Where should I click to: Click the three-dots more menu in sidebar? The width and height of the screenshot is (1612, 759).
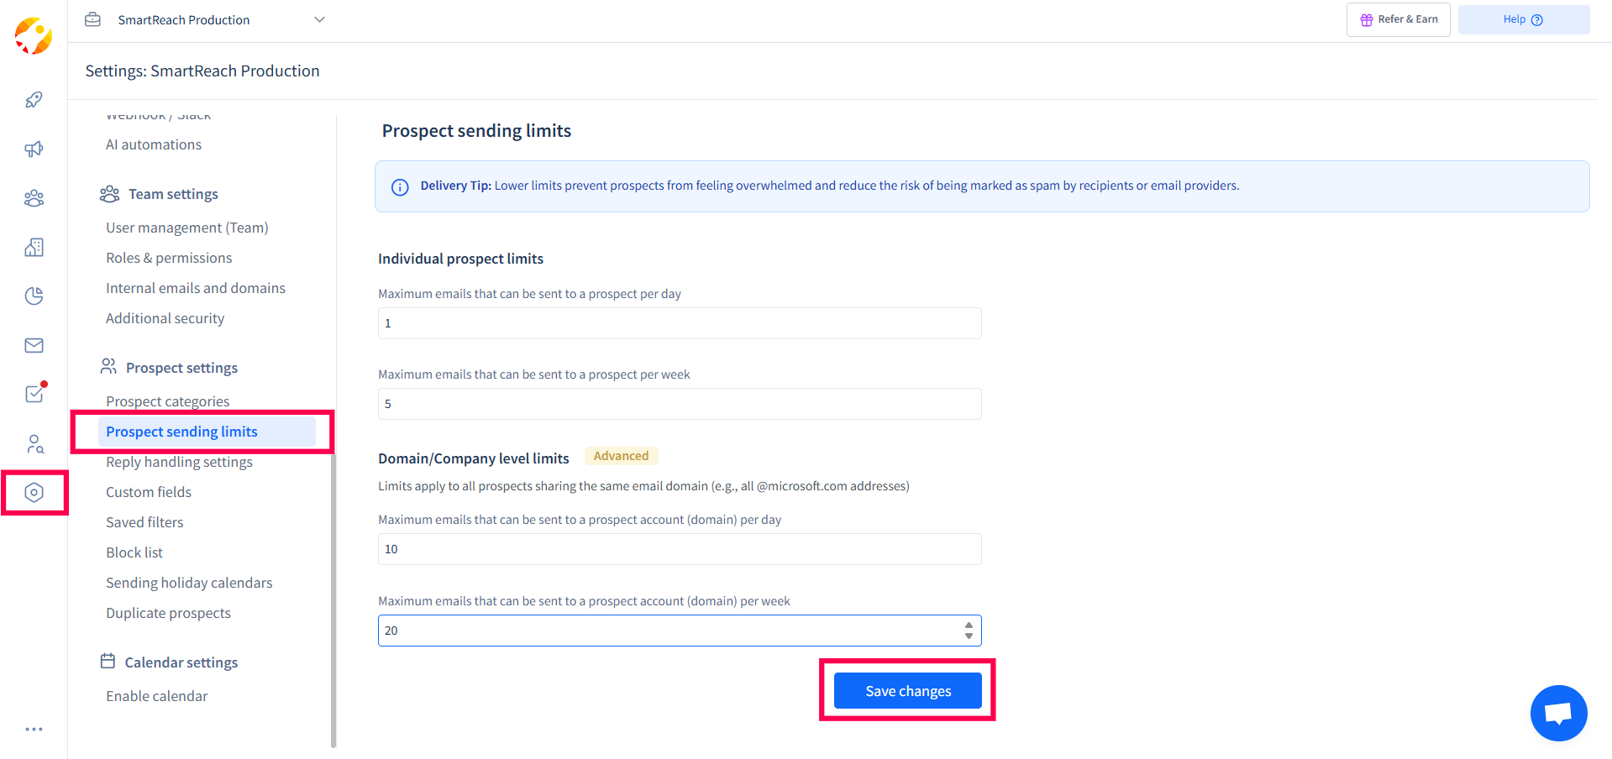click(34, 729)
